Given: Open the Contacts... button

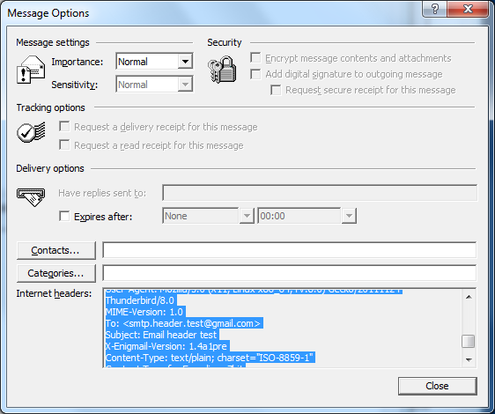Looking at the screenshot, I should point(55,250).
